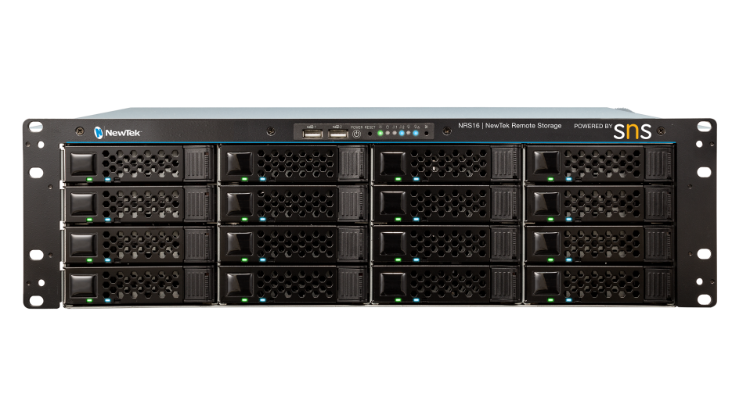
Task: Click the green power status LED
Action: coord(380,133)
